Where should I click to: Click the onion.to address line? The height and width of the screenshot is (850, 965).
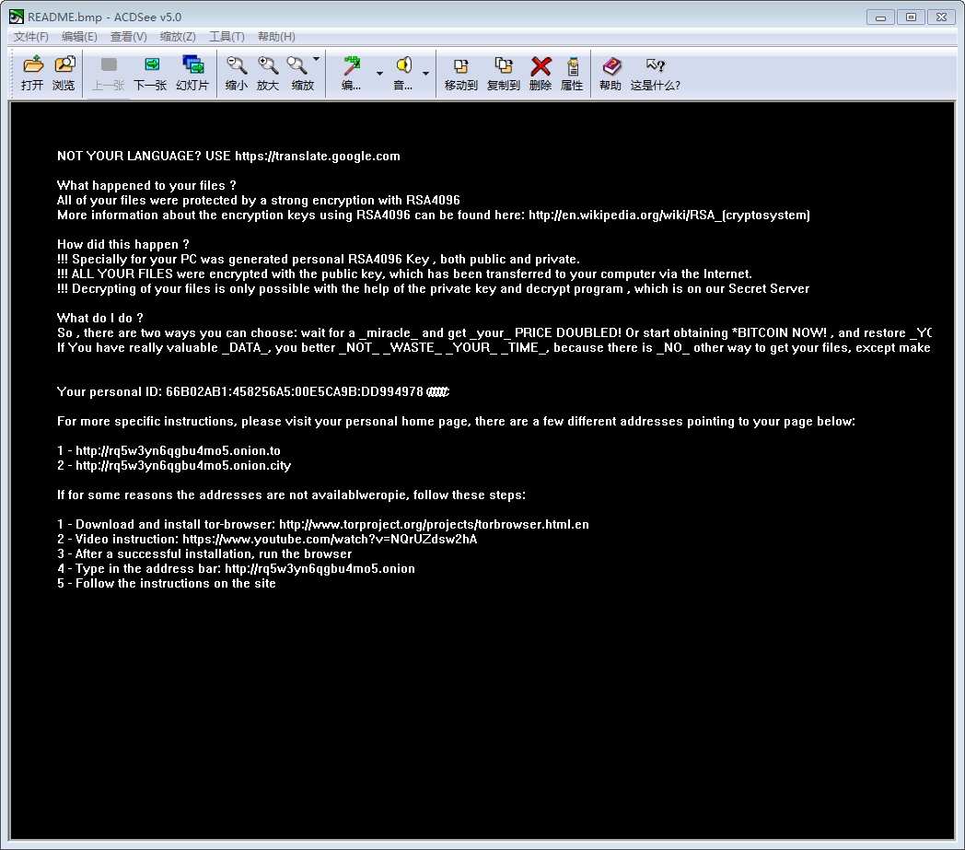(x=169, y=451)
